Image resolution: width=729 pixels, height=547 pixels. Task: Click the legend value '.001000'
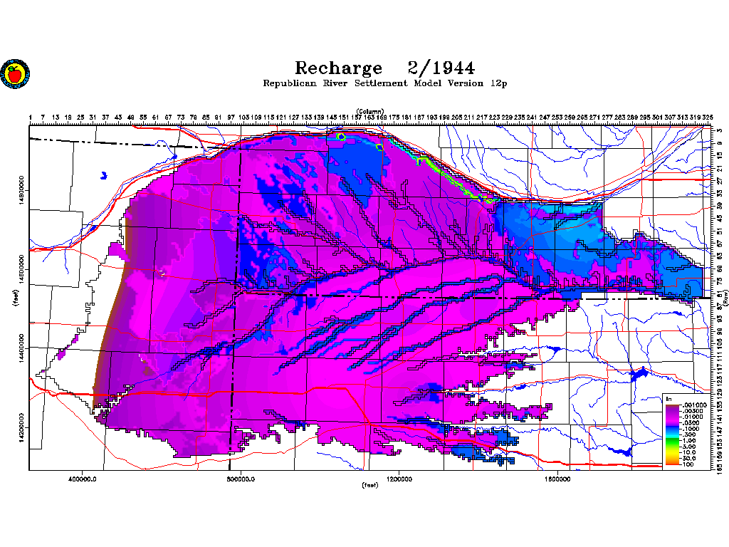coord(693,405)
